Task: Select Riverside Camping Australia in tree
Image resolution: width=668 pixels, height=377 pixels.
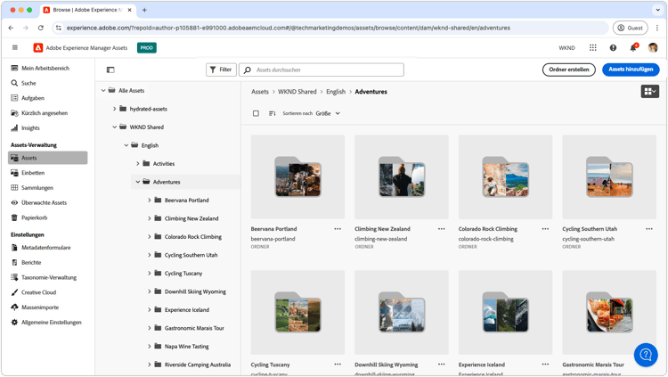Action: [x=197, y=365]
